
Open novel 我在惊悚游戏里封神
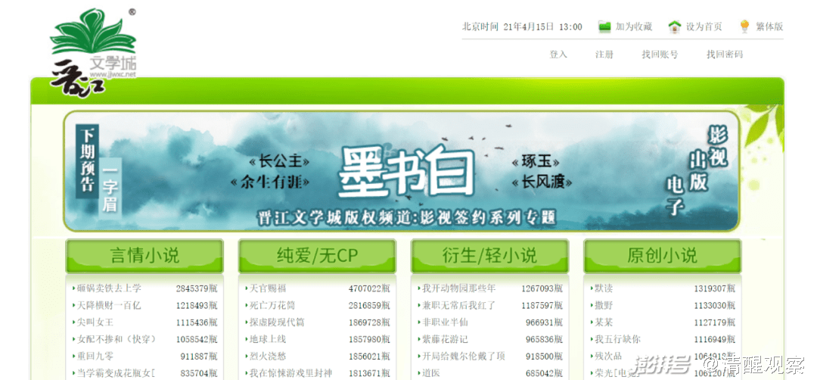pos(290,373)
